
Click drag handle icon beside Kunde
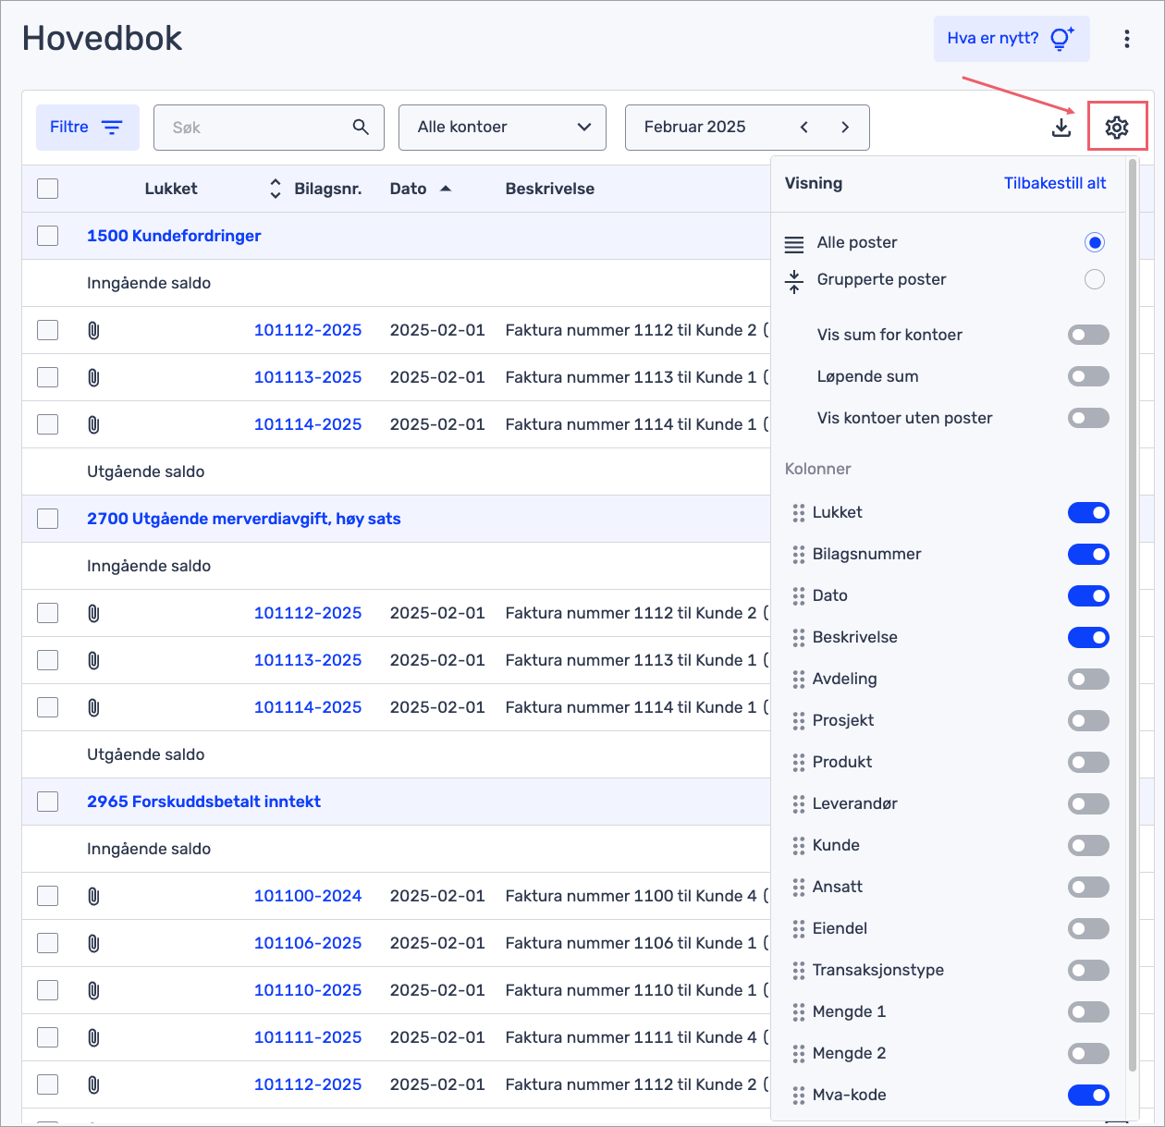click(x=799, y=846)
